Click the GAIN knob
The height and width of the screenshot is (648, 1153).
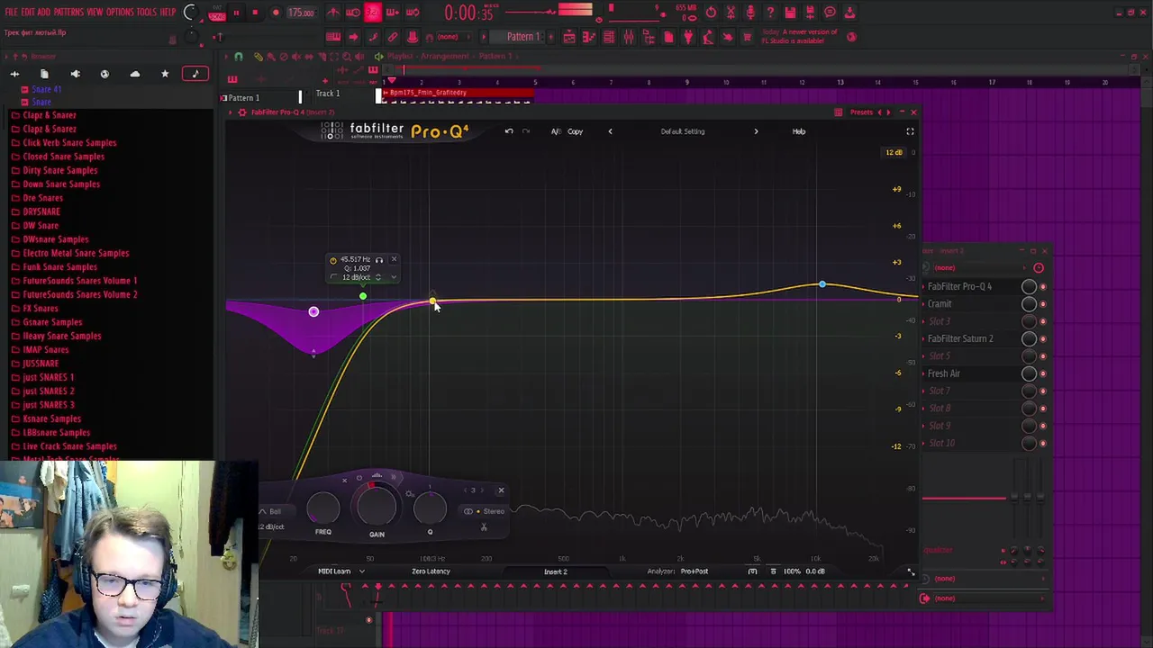click(x=377, y=507)
